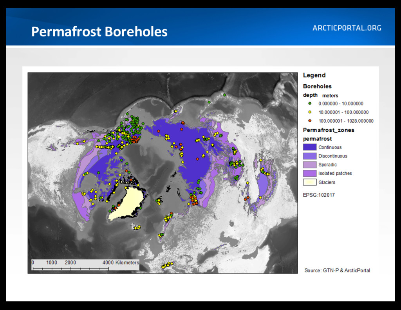The image size is (401, 310).
Task: Select the Continuous permafrost color swatch
Action: 309,147
